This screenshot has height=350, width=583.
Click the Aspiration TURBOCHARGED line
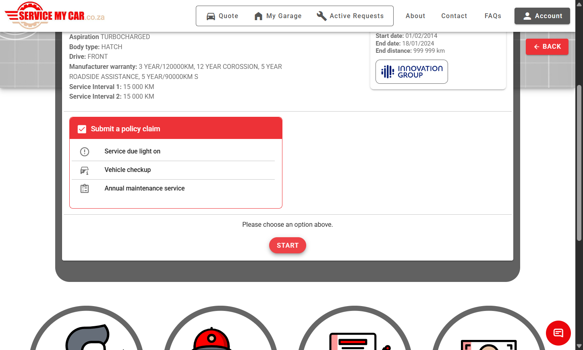click(x=110, y=37)
